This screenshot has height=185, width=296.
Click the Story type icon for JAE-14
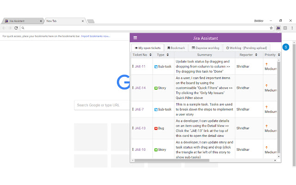click(x=156, y=88)
